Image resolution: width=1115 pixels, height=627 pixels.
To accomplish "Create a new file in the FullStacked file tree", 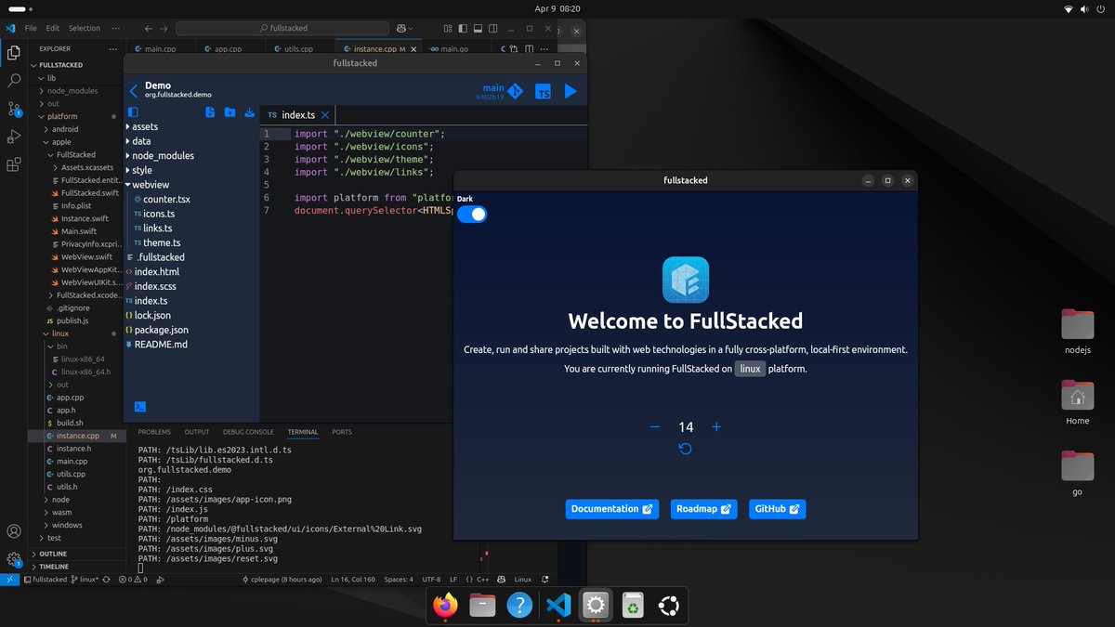I will [210, 112].
